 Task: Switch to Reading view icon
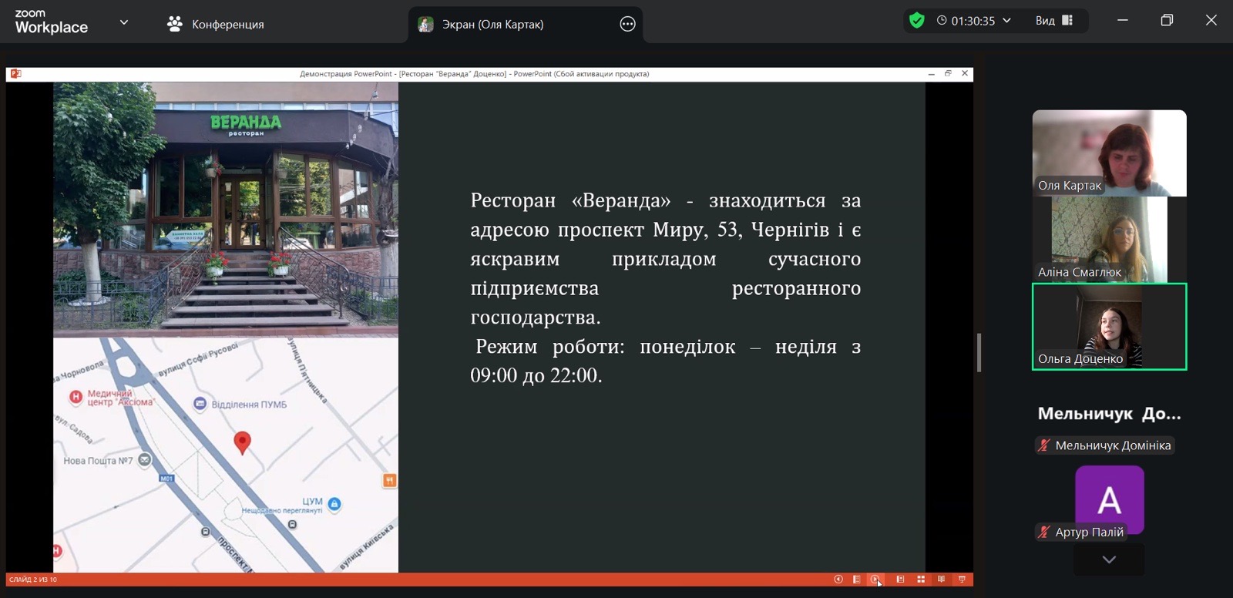point(941,580)
